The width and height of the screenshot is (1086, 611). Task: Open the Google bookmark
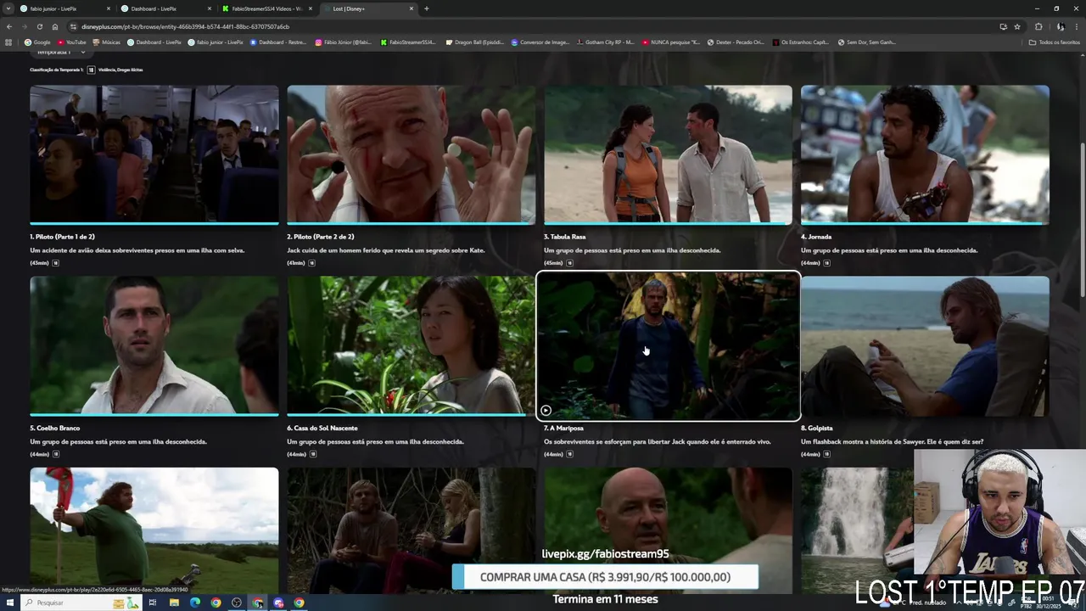[37, 42]
